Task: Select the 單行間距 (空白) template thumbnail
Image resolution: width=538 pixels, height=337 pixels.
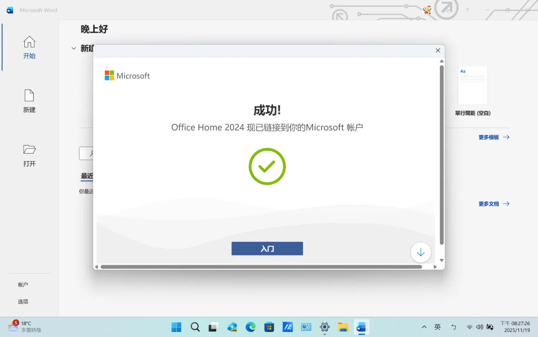Action: point(472,86)
